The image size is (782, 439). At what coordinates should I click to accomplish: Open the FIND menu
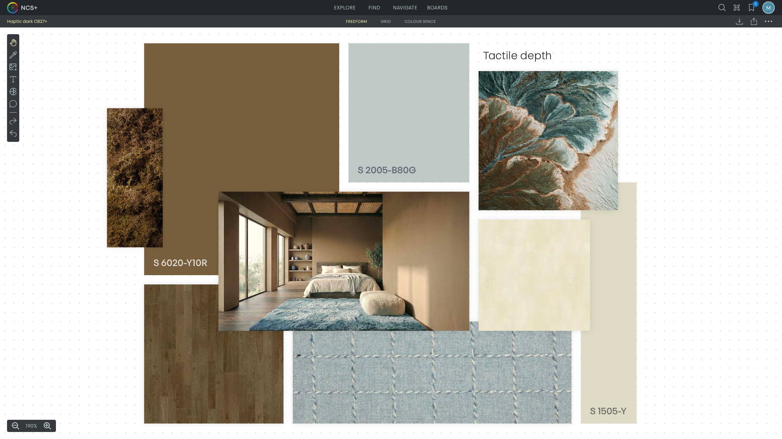374,8
